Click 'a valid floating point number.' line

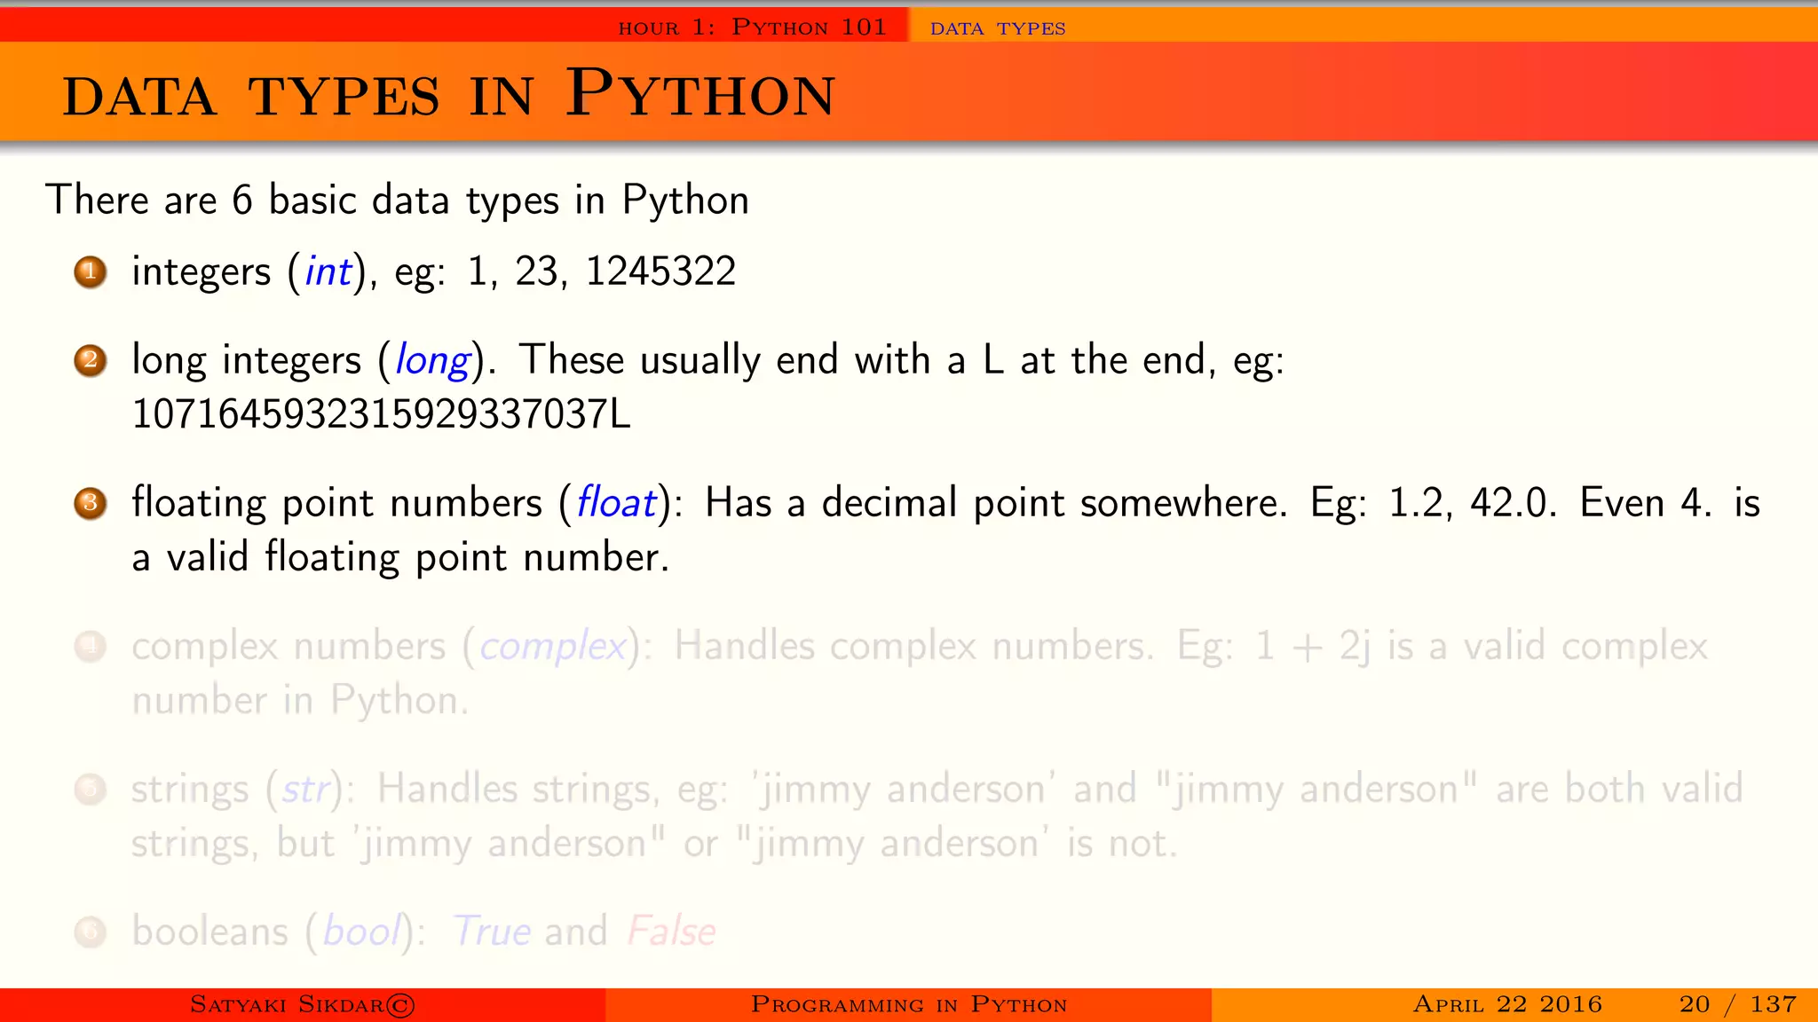400,558
